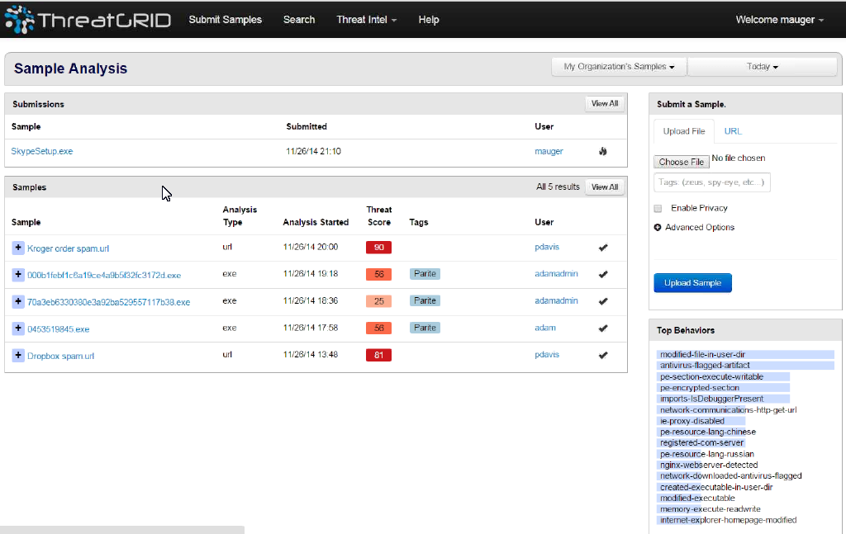Open My Organization's Samples dropdown
This screenshot has width=846, height=534.
[x=619, y=67]
